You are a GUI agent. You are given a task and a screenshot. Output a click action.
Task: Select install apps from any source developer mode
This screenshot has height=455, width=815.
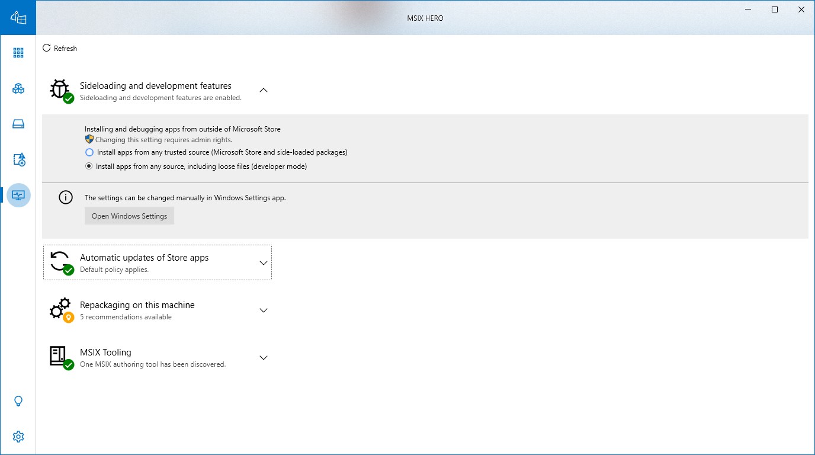(x=196, y=166)
